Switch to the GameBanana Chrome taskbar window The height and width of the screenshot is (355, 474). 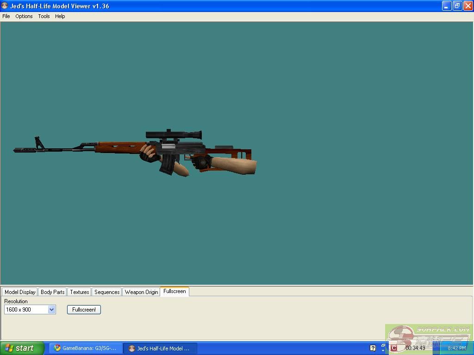pos(86,349)
